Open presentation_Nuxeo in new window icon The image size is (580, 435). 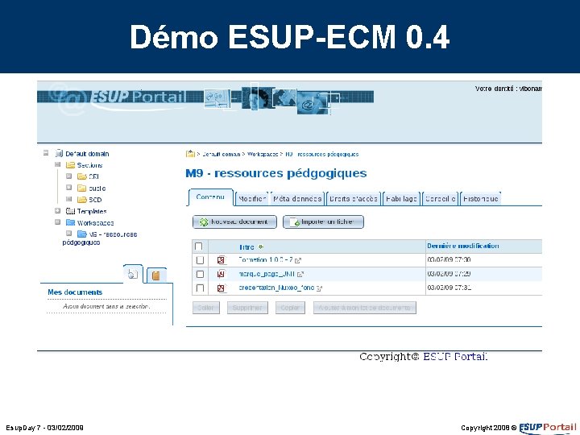click(320, 288)
